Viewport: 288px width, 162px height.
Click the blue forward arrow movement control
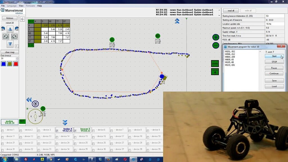(10, 29)
